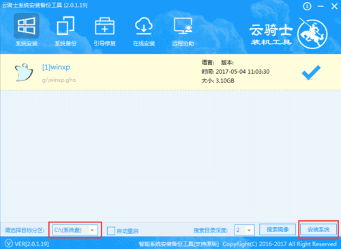Click the 语言 language label
Screen dimensions: 341x249
point(207,63)
